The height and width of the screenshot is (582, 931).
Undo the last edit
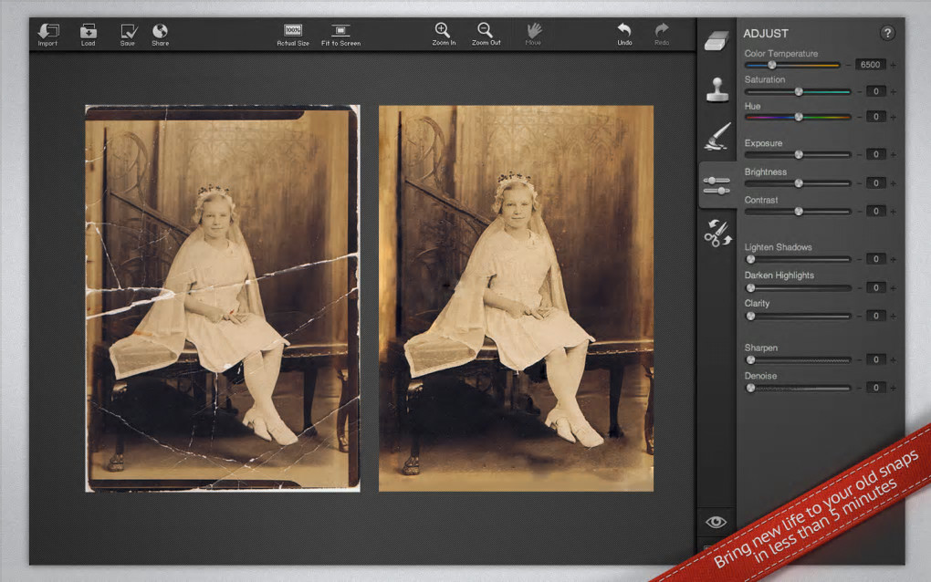coord(624,34)
